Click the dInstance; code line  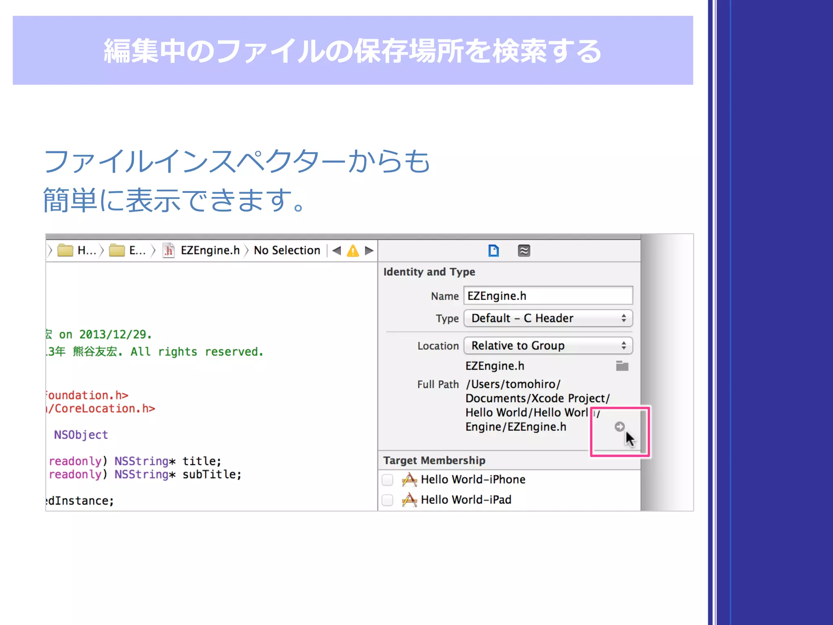[80, 501]
